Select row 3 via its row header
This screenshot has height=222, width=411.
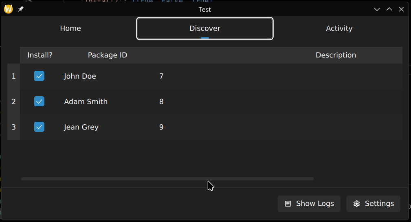[x=13, y=127]
